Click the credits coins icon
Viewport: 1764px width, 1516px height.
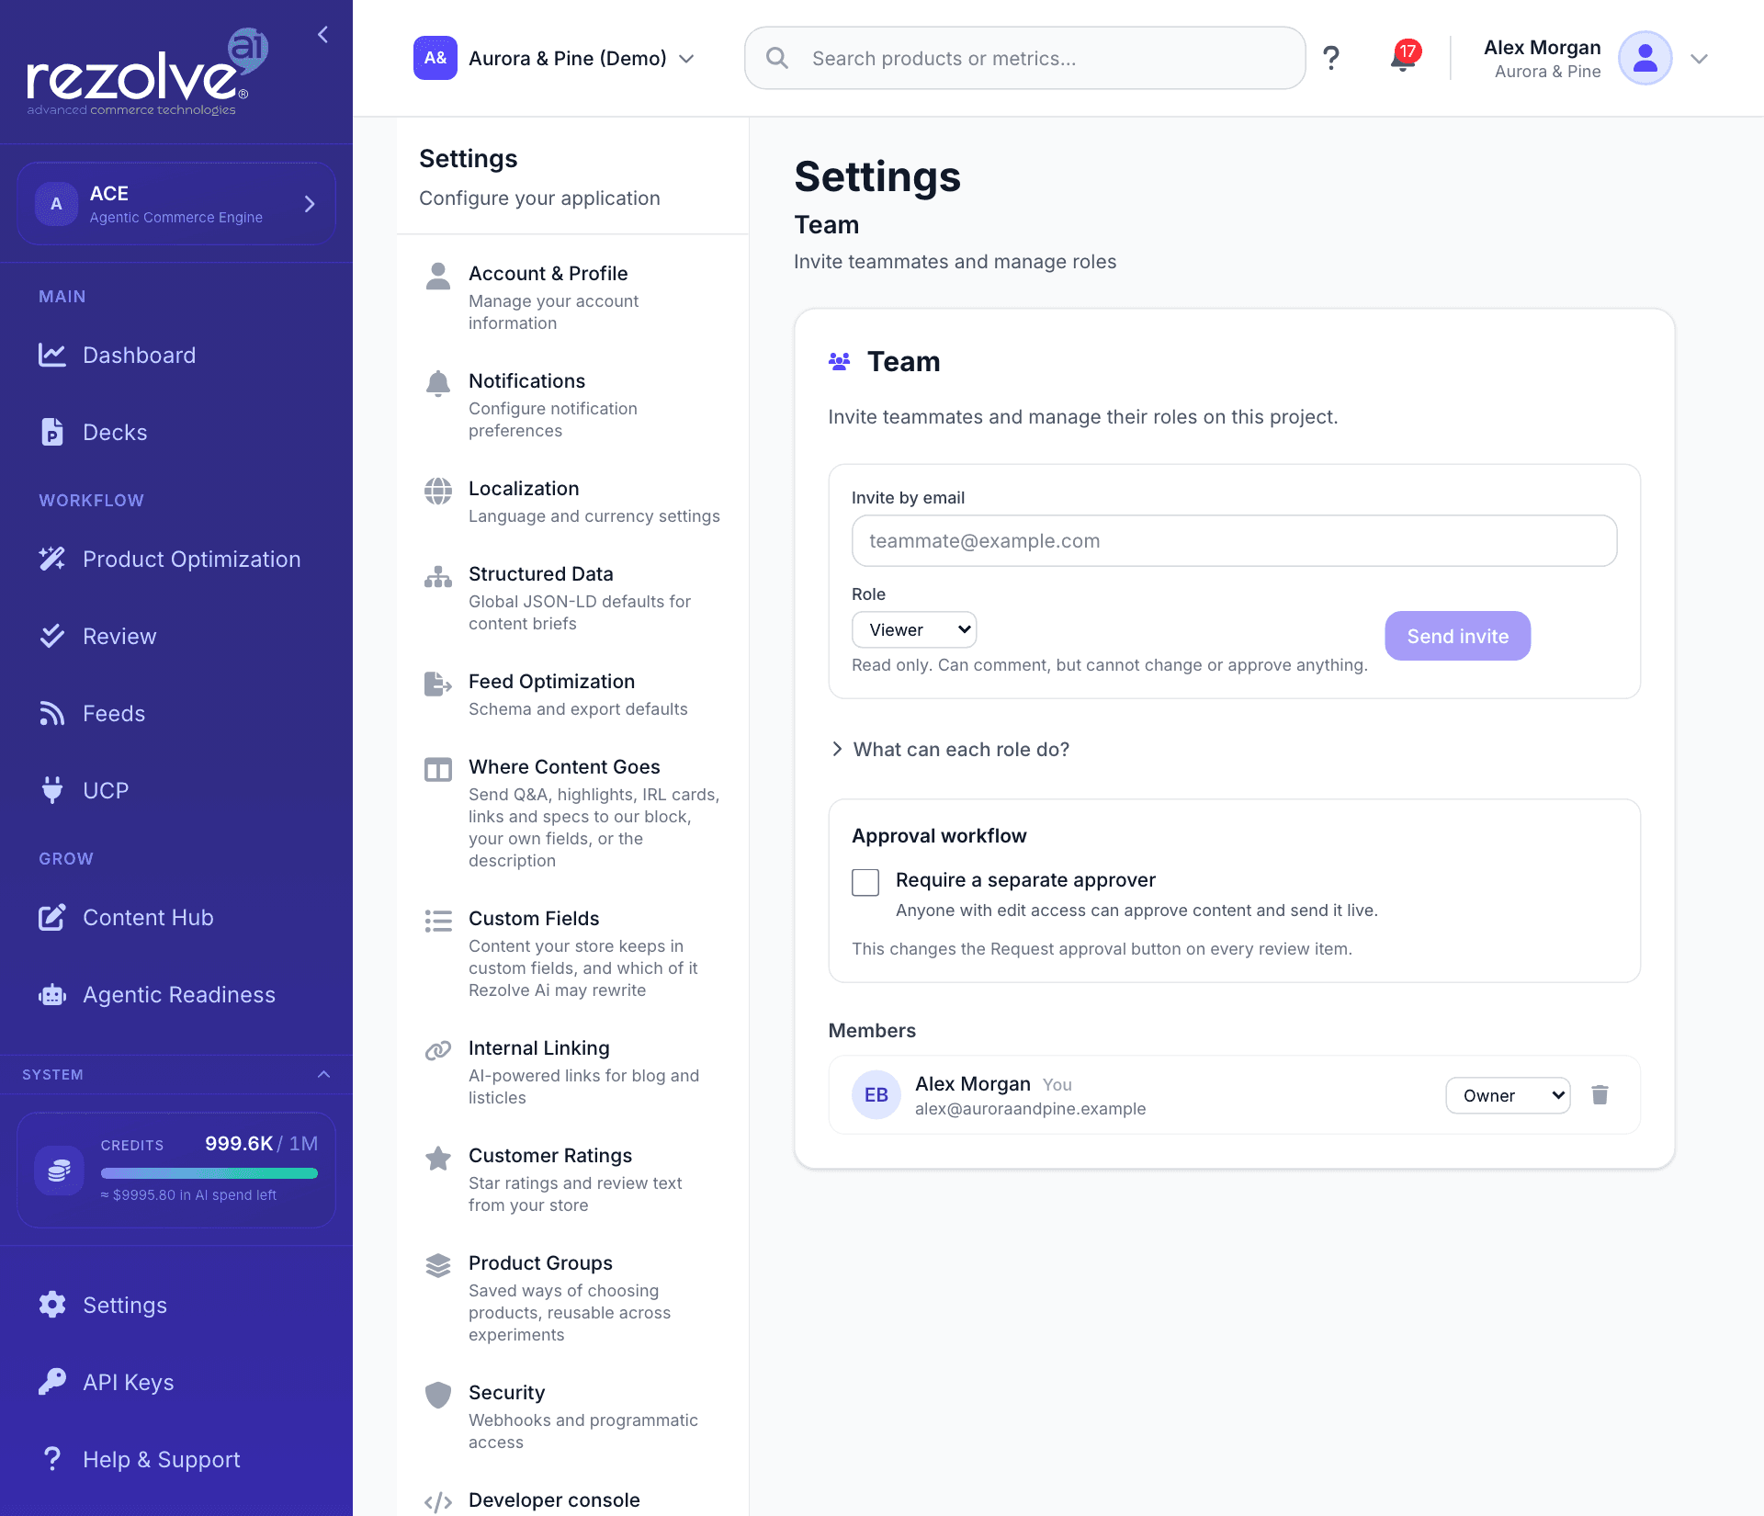point(59,1170)
